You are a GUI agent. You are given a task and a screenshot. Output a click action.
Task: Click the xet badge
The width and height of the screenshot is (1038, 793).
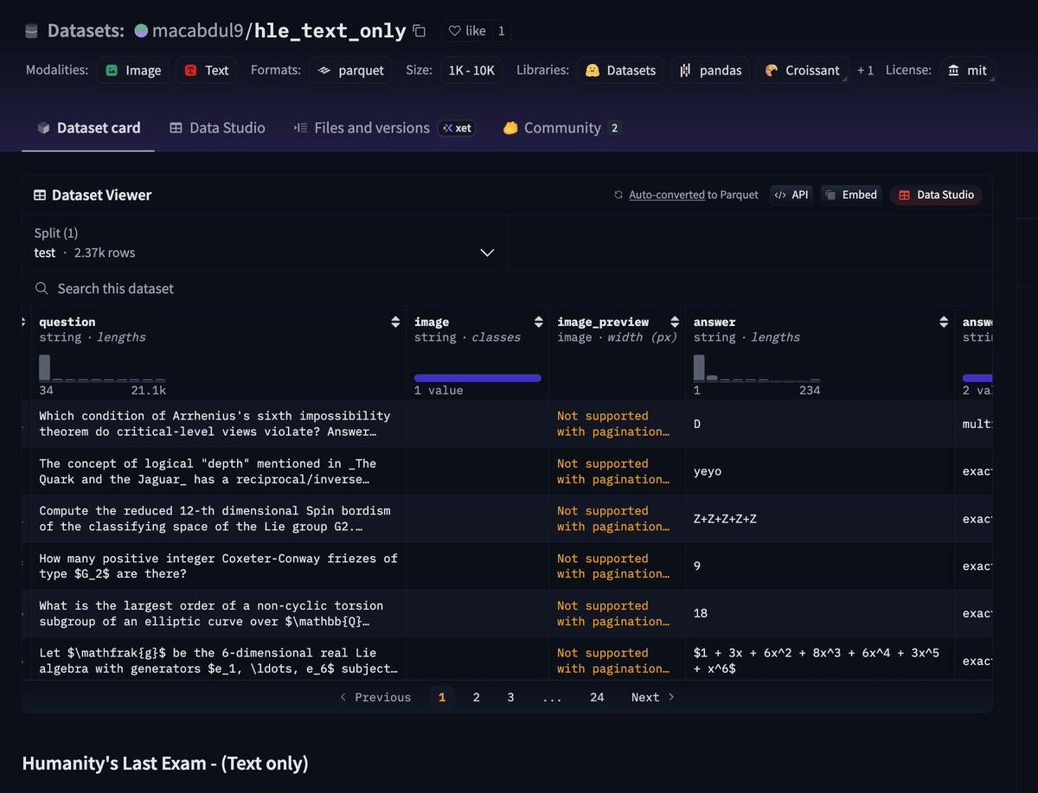456,127
